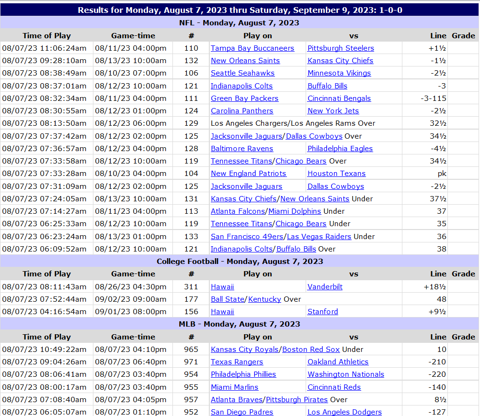Open the Vanderbilt team link

point(325,287)
